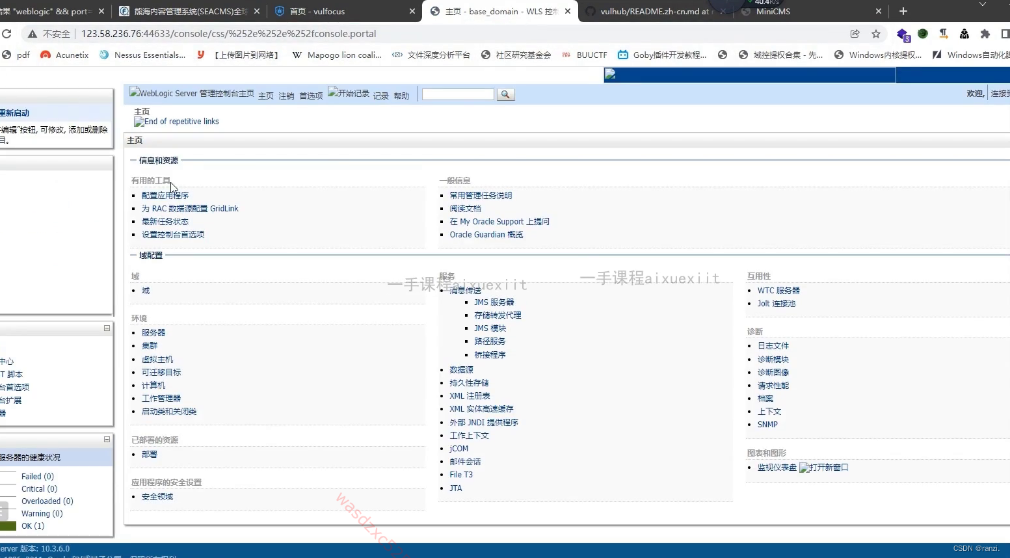Collapse the left middle panel with minus icon
This screenshot has height=558, width=1010.
107,328
